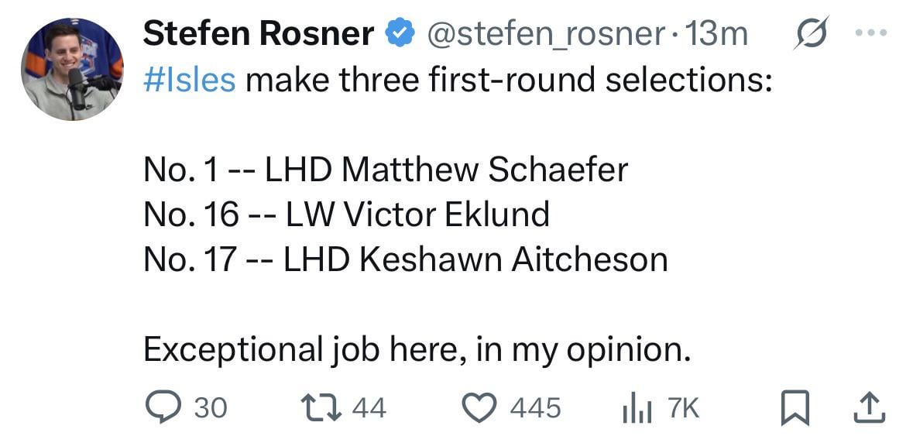Viewport: 913px width, 443px height.
Task: Click the reply count of 30
Action: coord(210,407)
